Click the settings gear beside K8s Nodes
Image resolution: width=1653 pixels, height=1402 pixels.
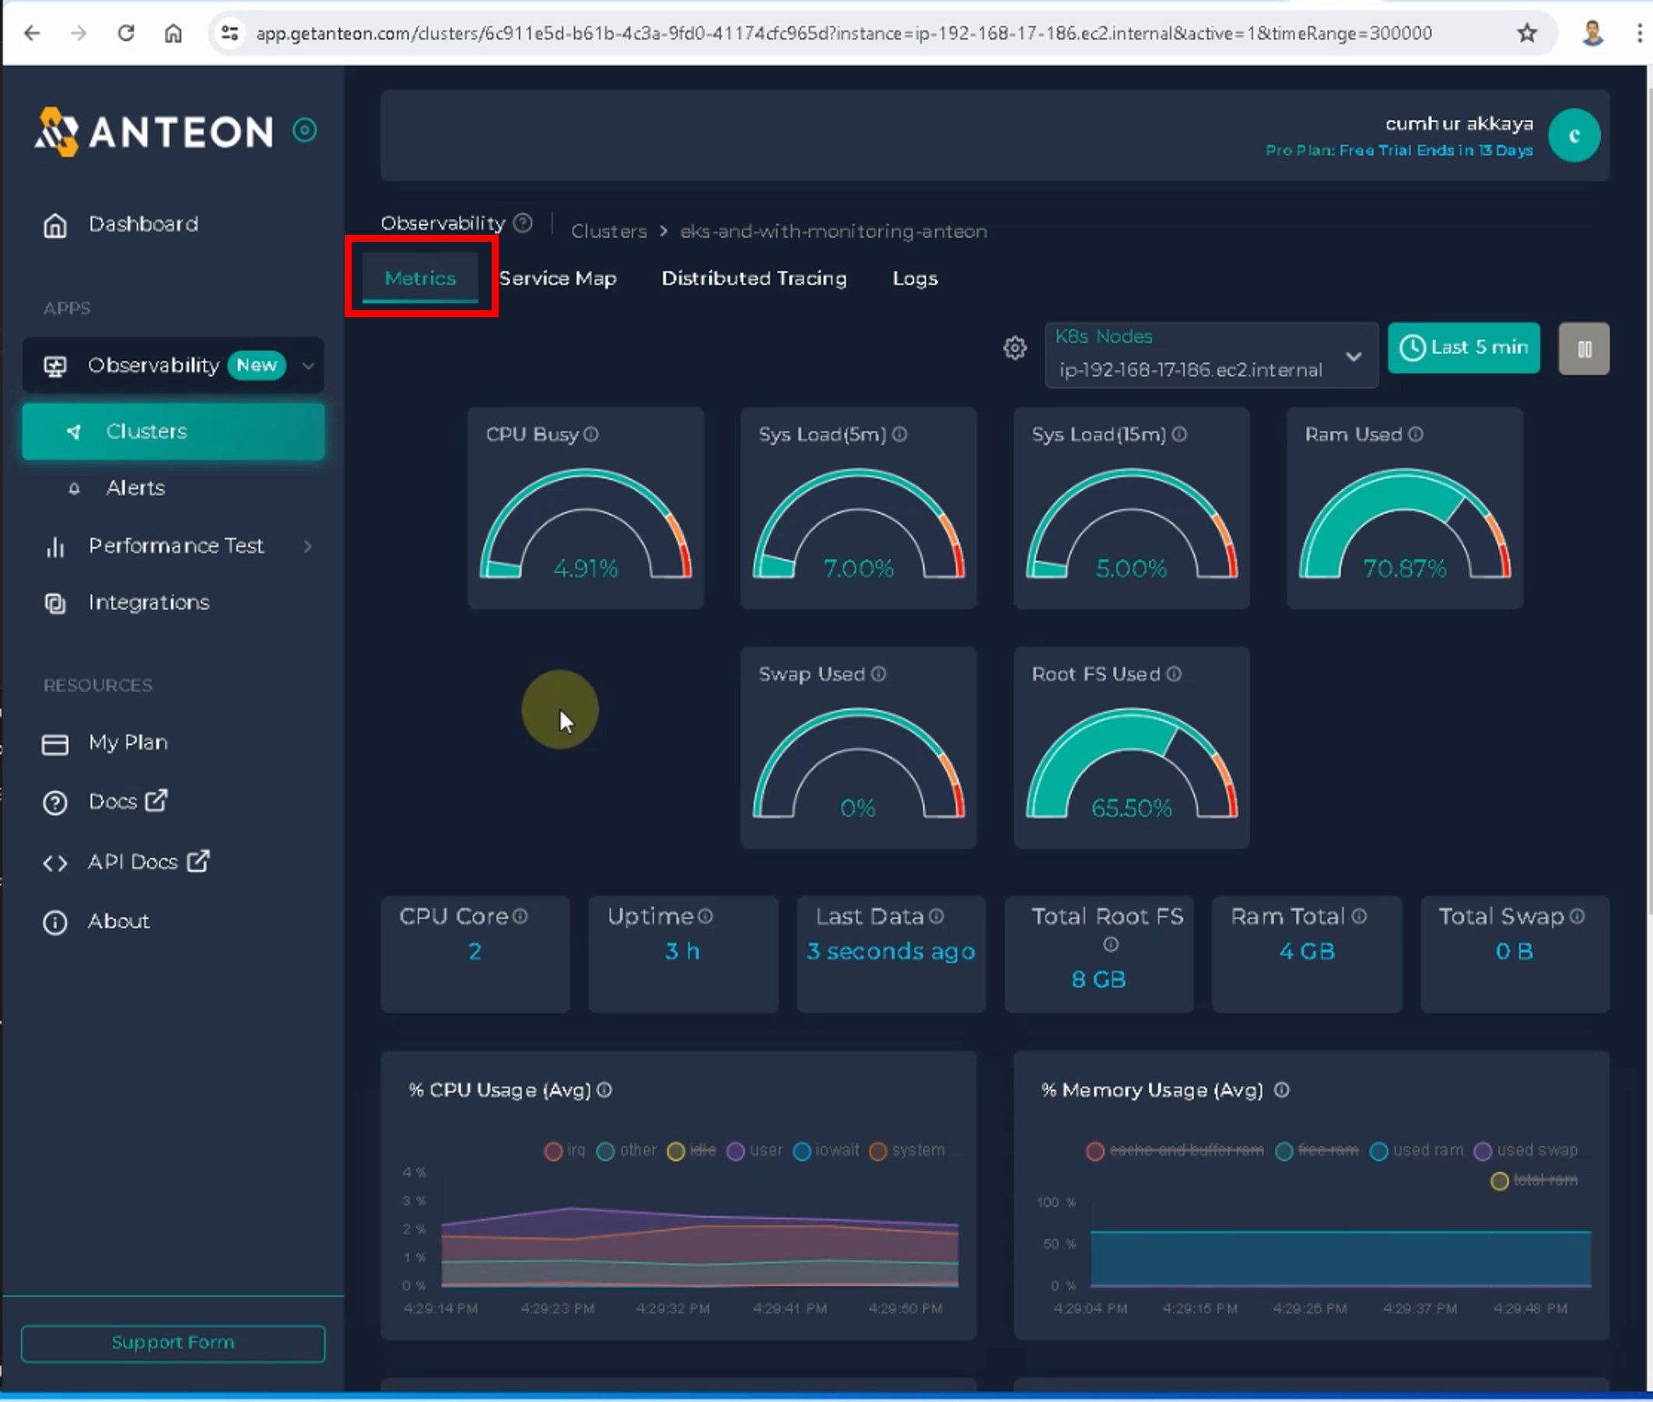1014,348
